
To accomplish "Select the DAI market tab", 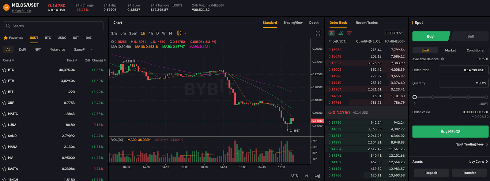I will click(x=89, y=38).
